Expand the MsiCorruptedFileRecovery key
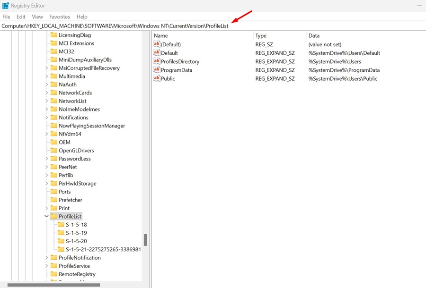This screenshot has width=426, height=288. click(x=46, y=68)
